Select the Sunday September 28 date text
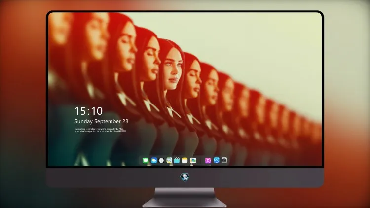 pos(102,121)
